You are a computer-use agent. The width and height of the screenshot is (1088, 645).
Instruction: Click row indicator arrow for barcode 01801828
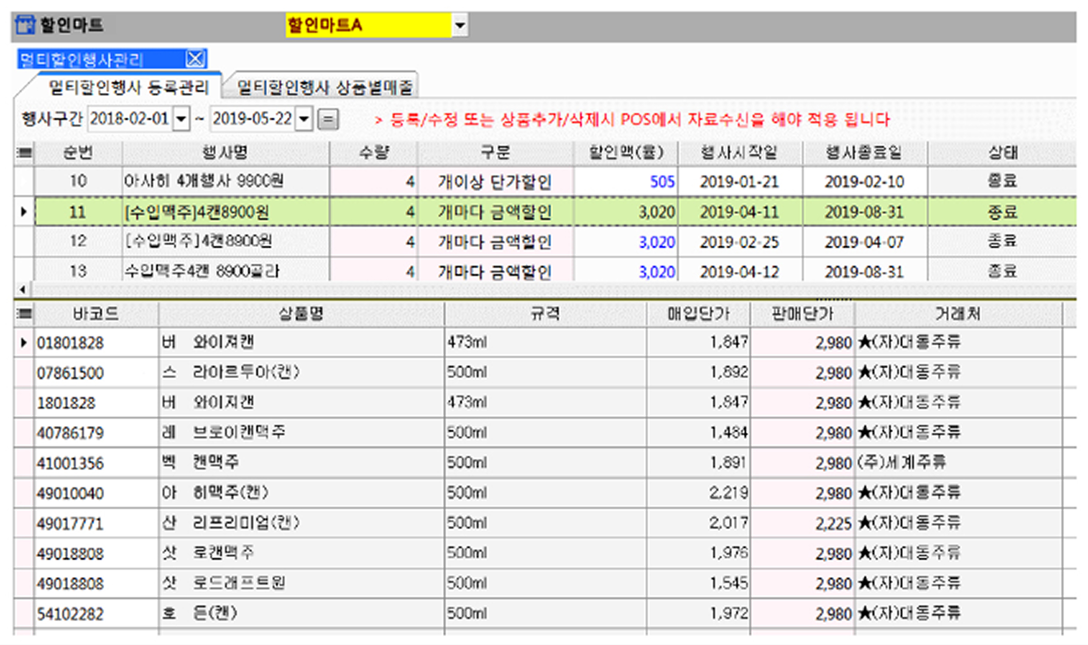click(x=23, y=343)
